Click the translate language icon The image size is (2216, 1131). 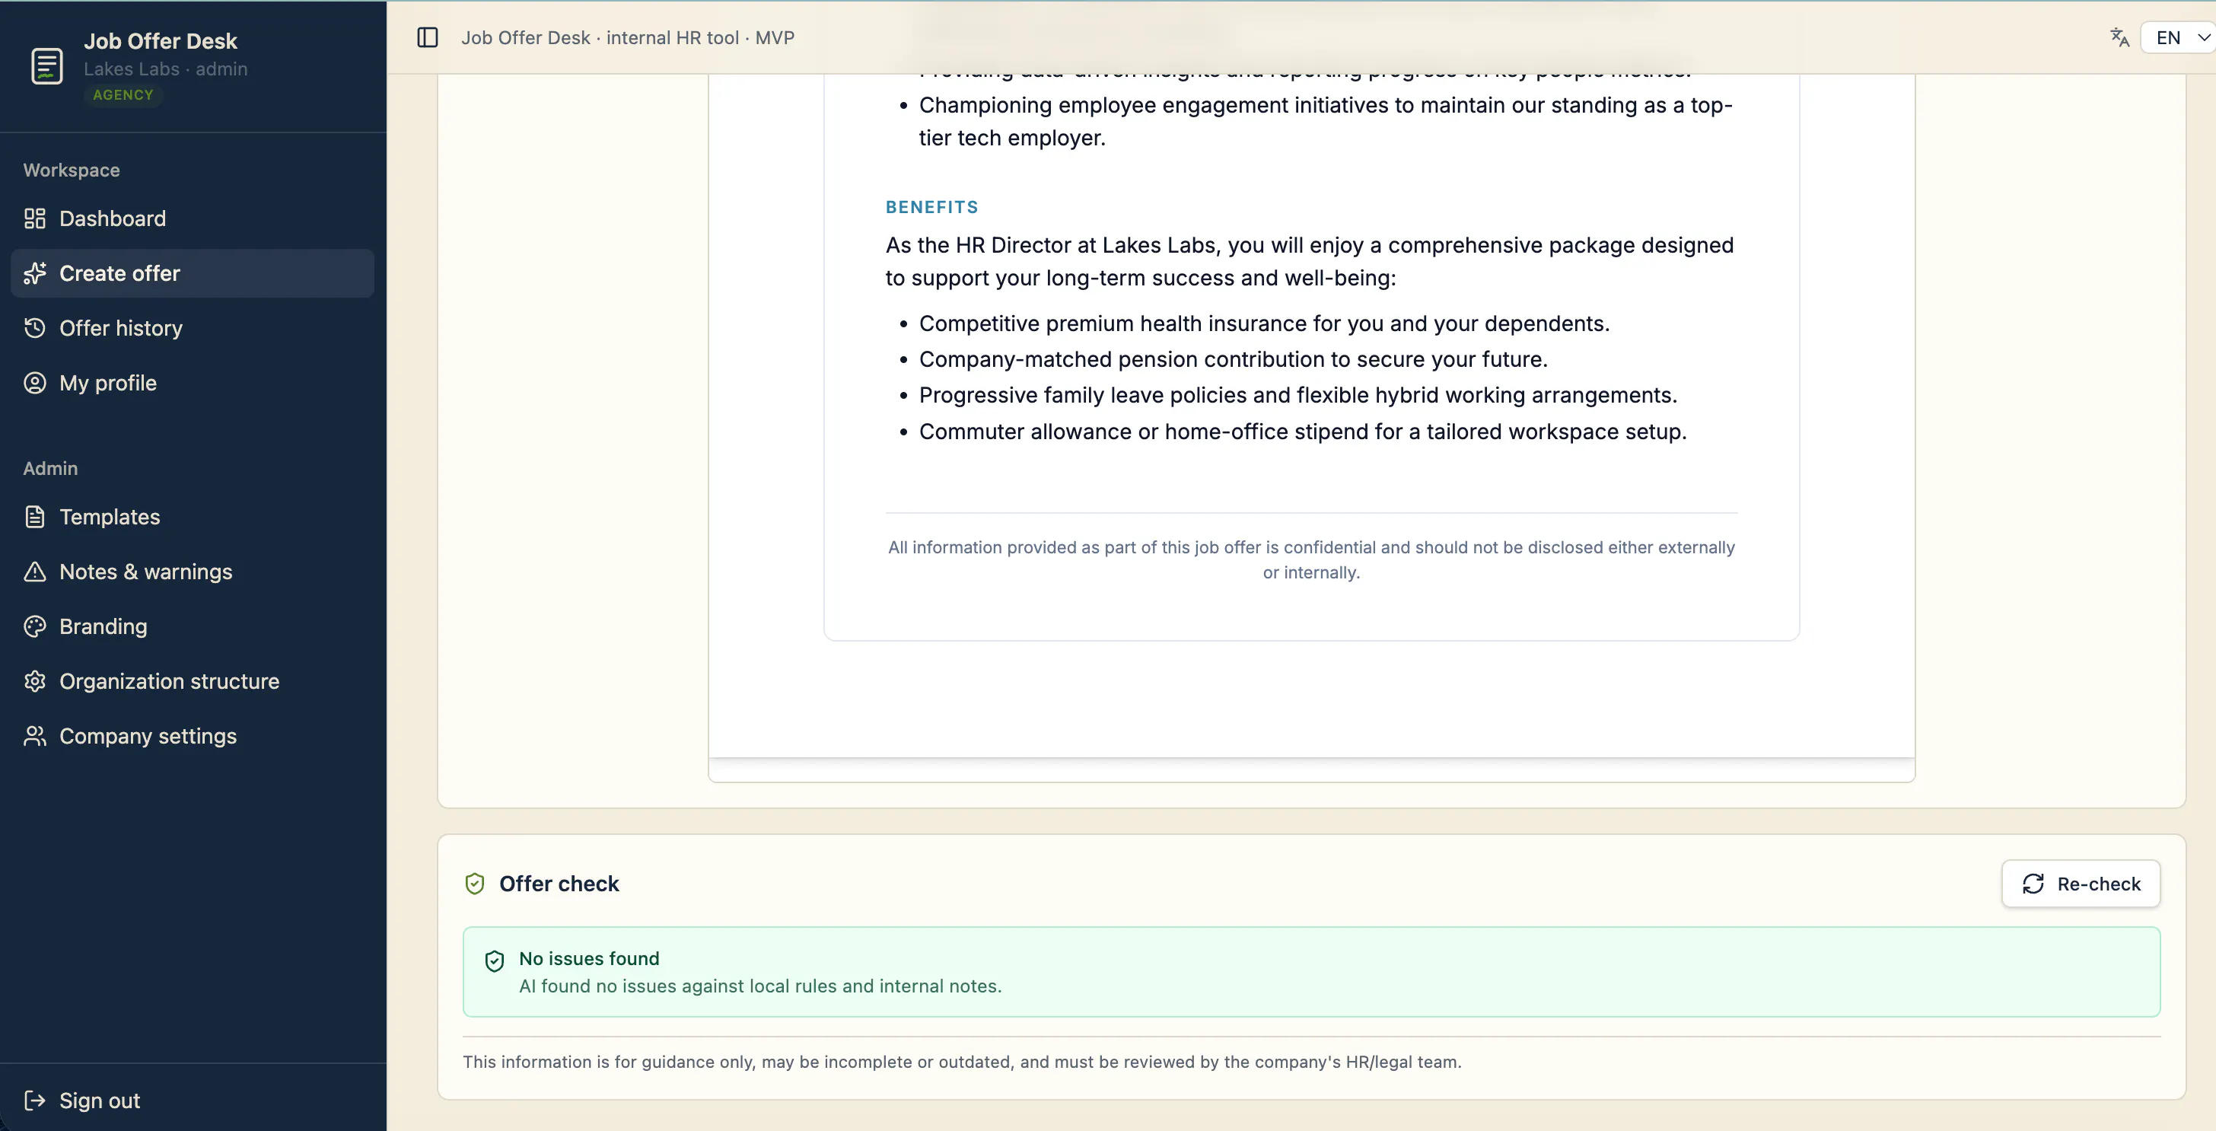[2119, 38]
